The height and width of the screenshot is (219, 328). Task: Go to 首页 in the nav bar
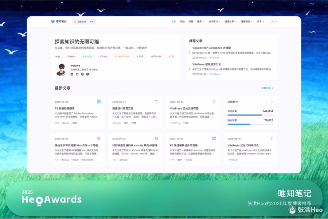[173, 22]
